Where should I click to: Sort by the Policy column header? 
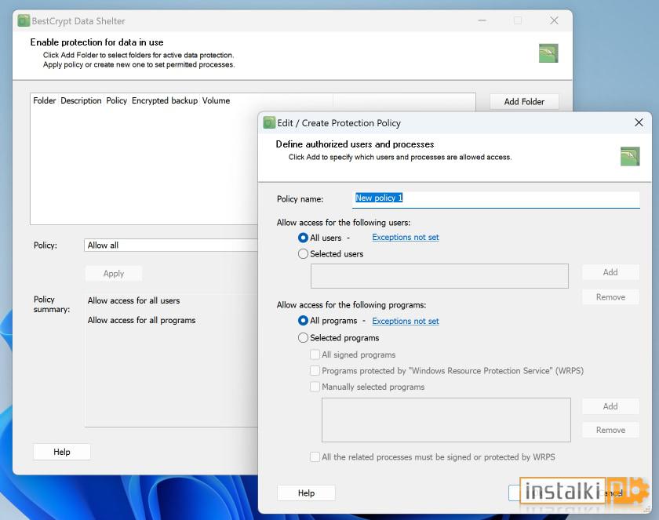pyautogui.click(x=116, y=100)
